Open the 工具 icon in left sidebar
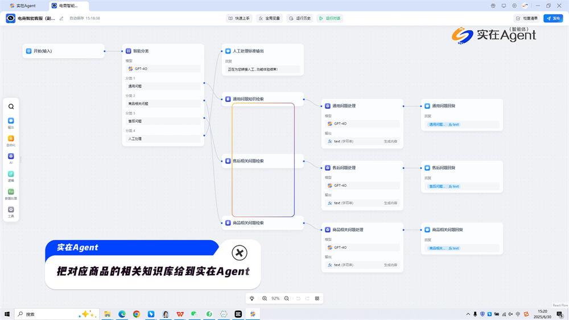Screen dimensions: 569x320 tap(11, 210)
